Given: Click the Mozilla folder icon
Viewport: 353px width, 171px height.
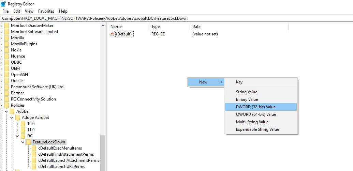Looking at the screenshot, I should pos(6,38).
